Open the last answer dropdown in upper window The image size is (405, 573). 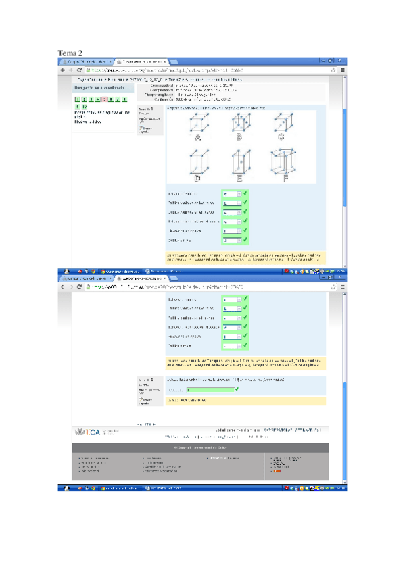232,240
